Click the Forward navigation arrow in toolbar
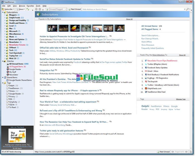This screenshot has width=195, height=156. (40, 9)
